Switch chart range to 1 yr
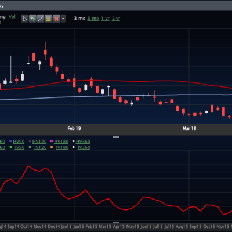The image size is (232, 232). (106, 19)
